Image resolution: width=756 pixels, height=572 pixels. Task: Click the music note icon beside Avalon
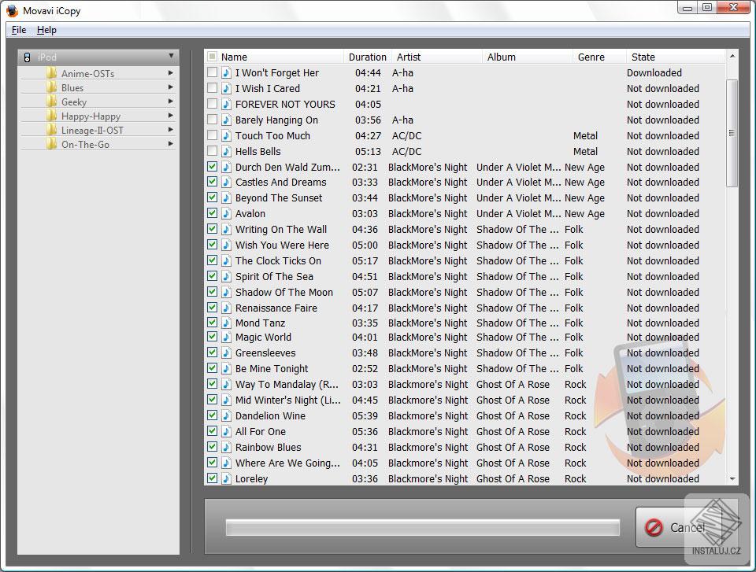tap(226, 213)
